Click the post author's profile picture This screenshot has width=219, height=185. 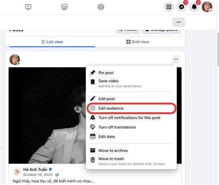click(15, 60)
